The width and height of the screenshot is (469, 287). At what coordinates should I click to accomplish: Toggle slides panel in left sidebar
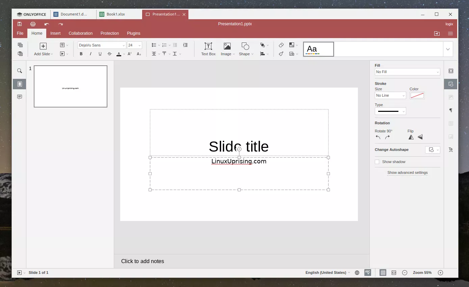(x=20, y=84)
